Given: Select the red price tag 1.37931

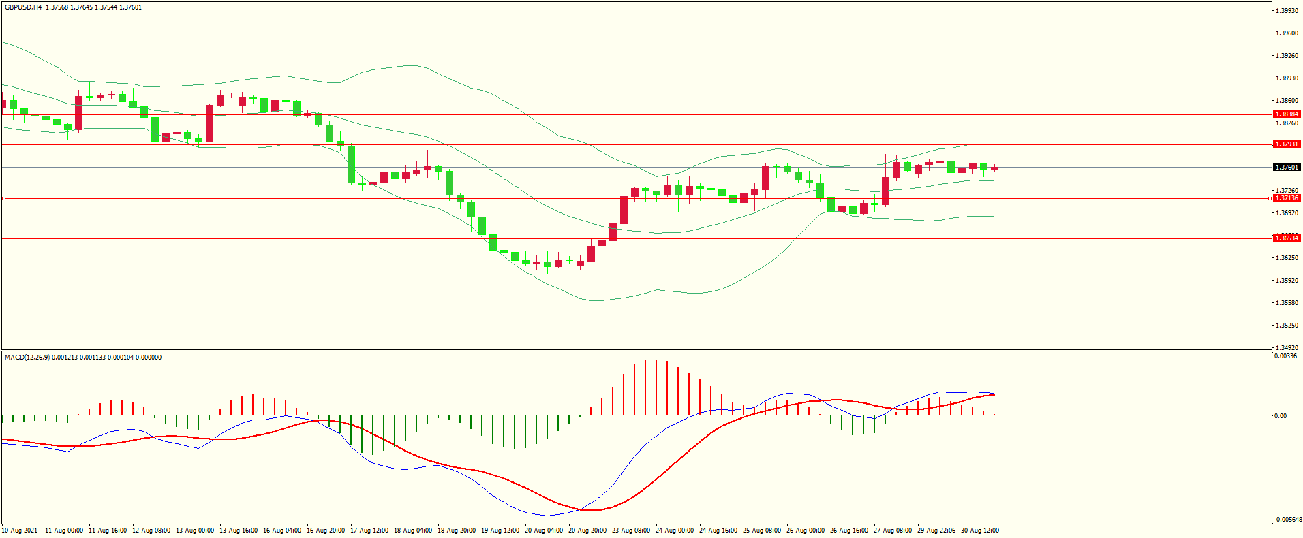Looking at the screenshot, I should (x=1287, y=144).
